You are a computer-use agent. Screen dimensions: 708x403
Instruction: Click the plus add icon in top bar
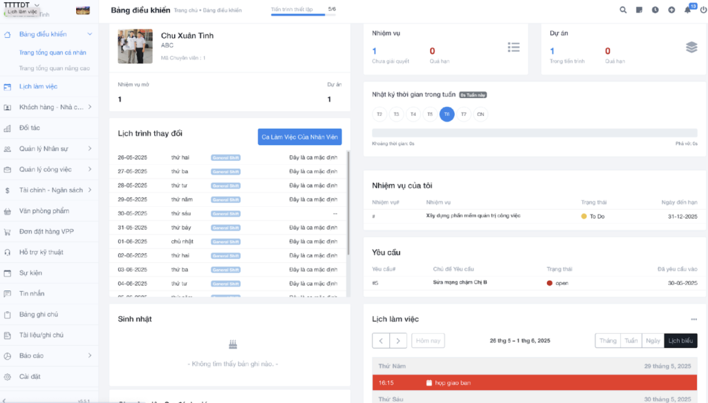pos(671,10)
